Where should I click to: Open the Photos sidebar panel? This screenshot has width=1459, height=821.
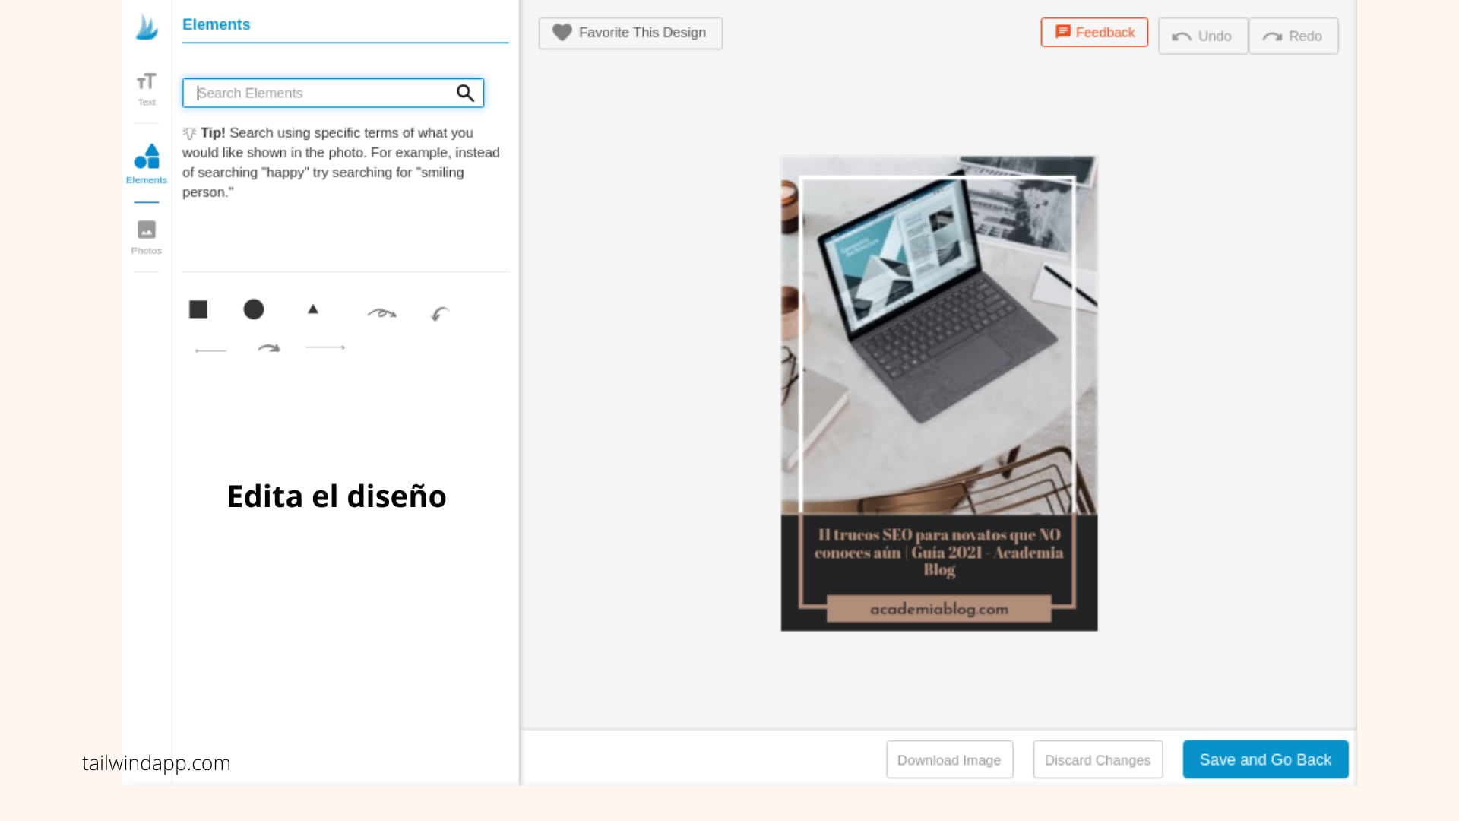pos(146,237)
